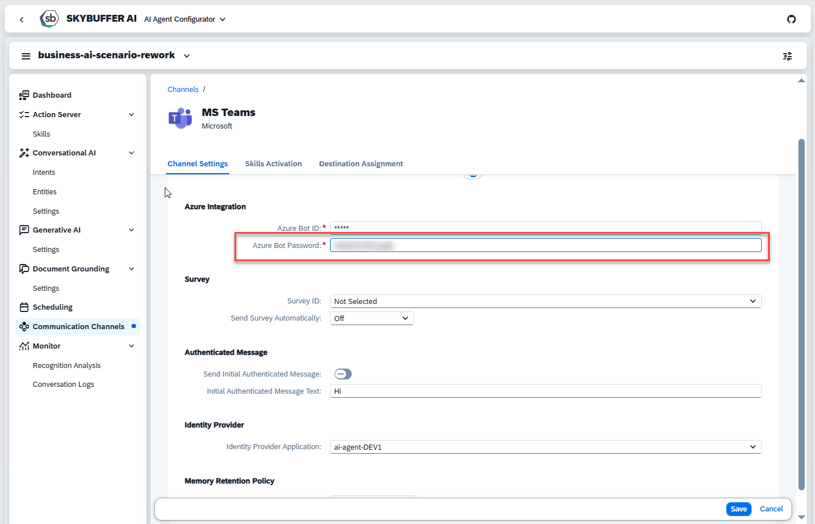Click the scroll down arrow
Image resolution: width=815 pixels, height=524 pixels.
[801, 517]
